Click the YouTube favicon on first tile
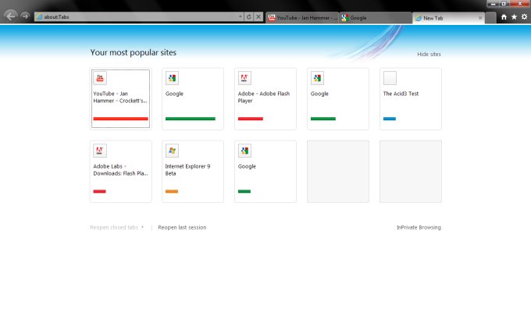The image size is (531, 313). 100,78
